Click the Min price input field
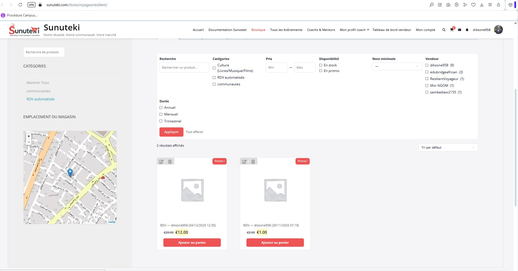Screen dimensions: 518x271 pos(276,67)
